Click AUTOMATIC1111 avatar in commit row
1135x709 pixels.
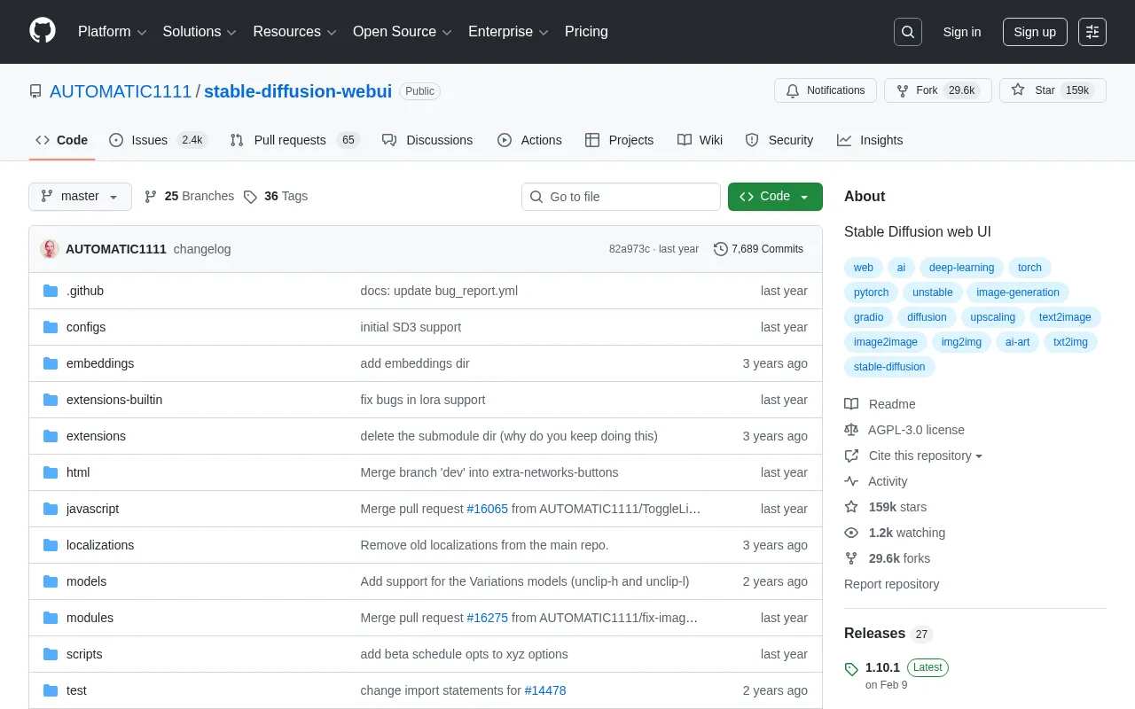50,249
